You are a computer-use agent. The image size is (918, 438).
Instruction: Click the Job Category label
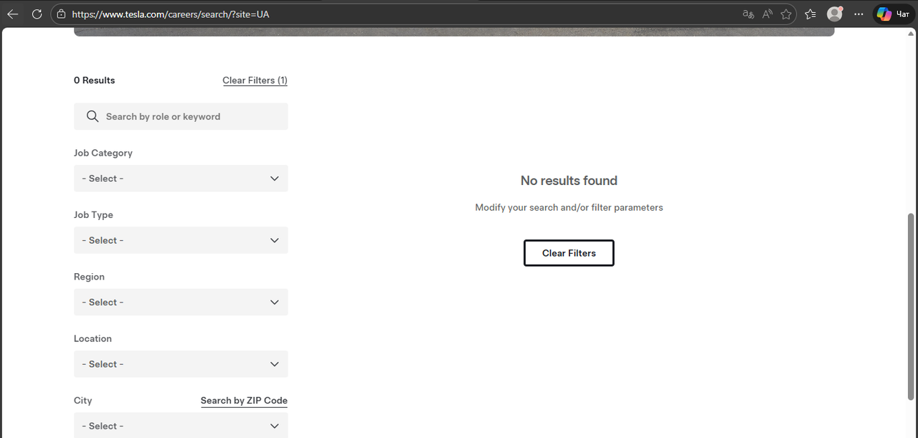(x=103, y=153)
